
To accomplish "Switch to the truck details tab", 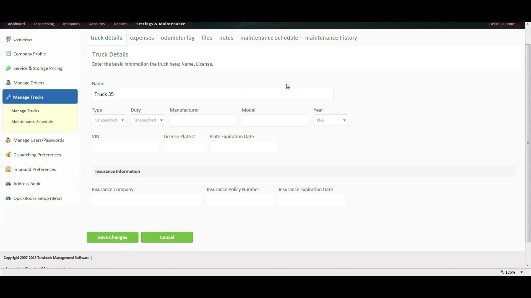I will pyautogui.click(x=106, y=38).
